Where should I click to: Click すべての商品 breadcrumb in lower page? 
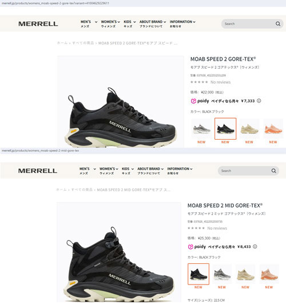click(x=82, y=189)
